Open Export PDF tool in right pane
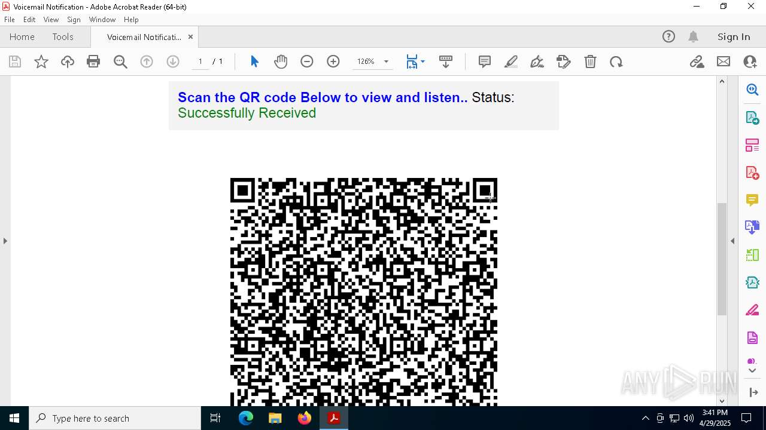Image resolution: width=766 pixels, height=430 pixels. point(752,118)
